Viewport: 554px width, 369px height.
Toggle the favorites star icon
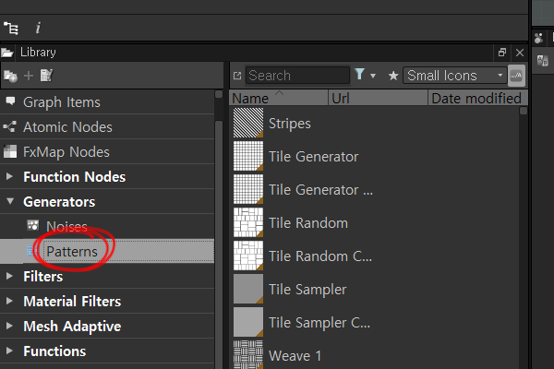[393, 76]
